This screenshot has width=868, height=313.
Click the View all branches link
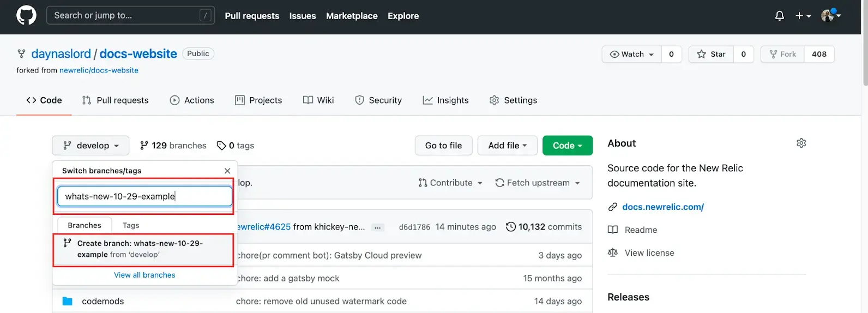(144, 275)
